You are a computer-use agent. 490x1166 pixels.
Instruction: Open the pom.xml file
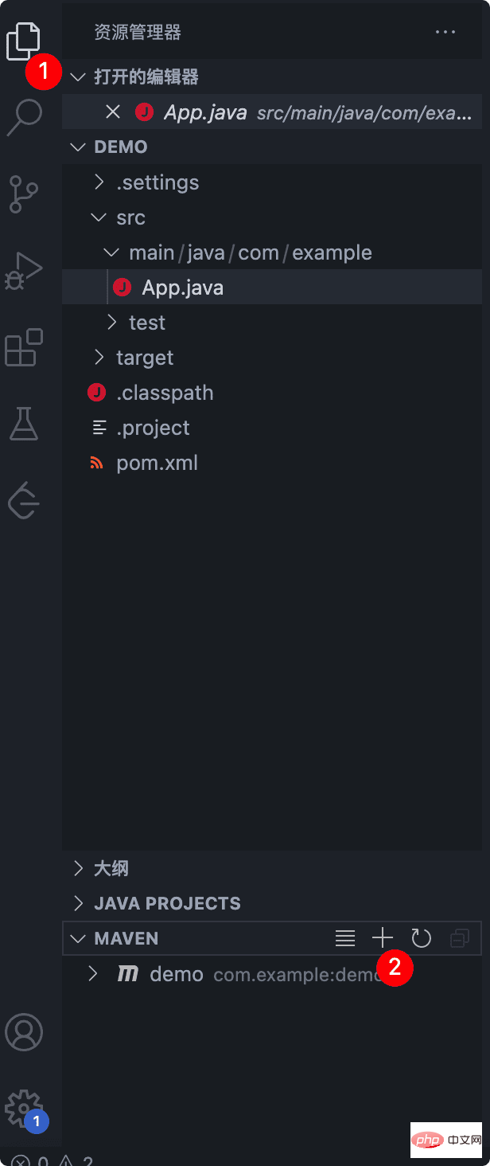pos(157,463)
